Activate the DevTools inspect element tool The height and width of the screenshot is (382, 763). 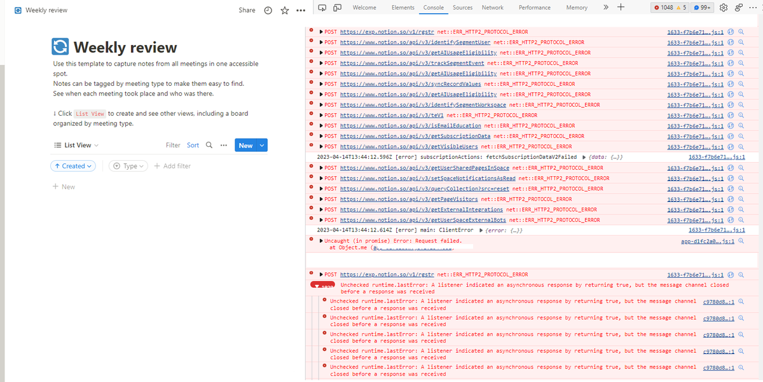pyautogui.click(x=322, y=8)
